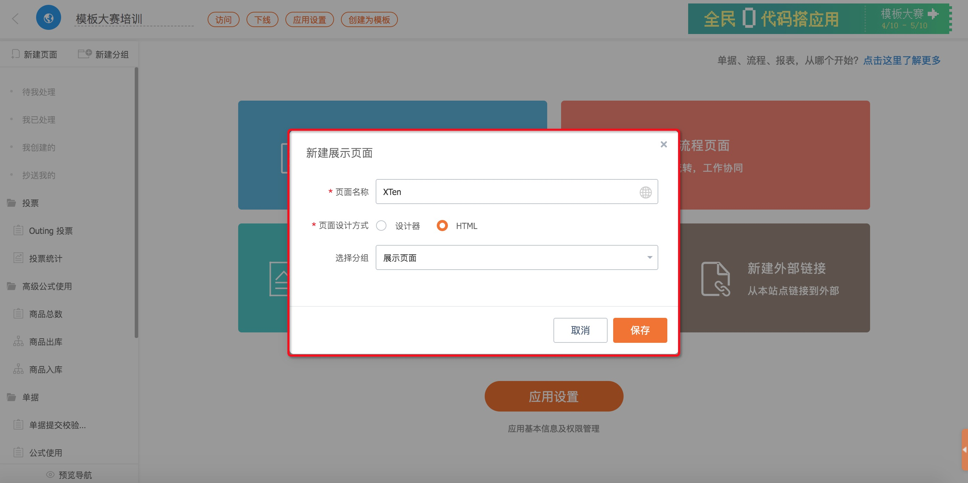Open 待我处理 in the sidebar
Screen dimensions: 968x483
(39, 92)
